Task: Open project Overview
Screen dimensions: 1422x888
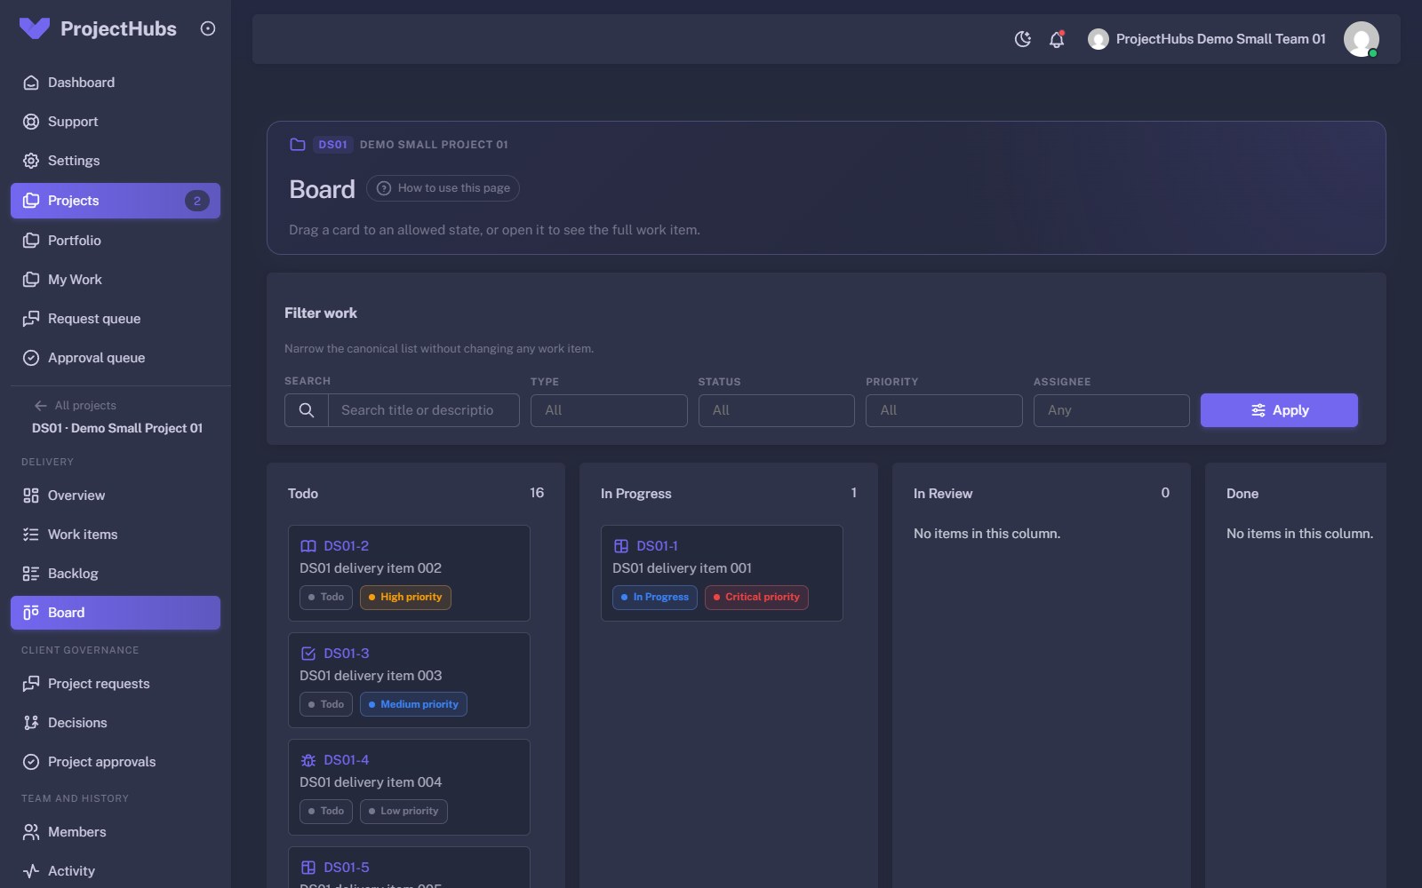Action: click(116, 496)
